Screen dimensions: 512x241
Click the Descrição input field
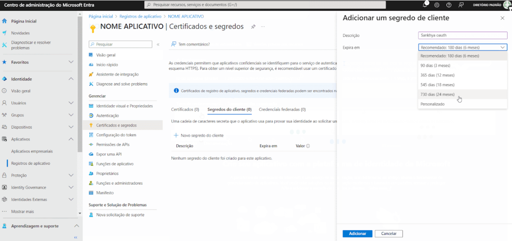(x=463, y=35)
